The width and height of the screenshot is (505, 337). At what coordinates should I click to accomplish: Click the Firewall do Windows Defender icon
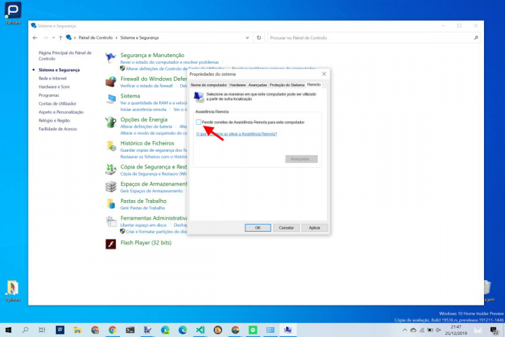(111, 81)
